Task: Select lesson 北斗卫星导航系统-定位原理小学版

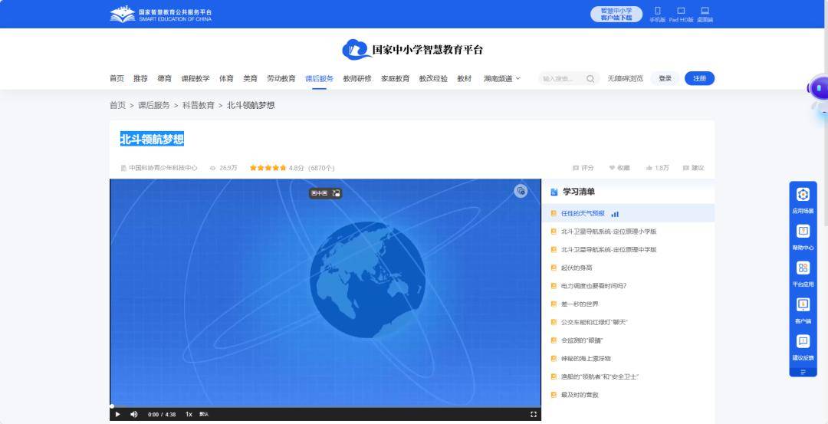Action: point(628,232)
